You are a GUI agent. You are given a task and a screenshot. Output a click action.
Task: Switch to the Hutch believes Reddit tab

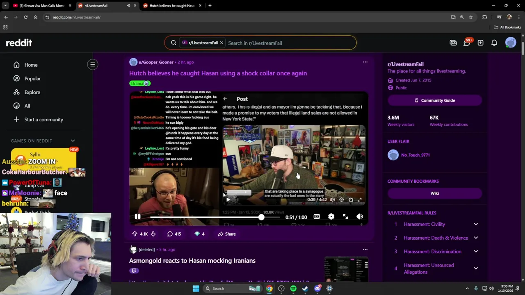[172, 6]
